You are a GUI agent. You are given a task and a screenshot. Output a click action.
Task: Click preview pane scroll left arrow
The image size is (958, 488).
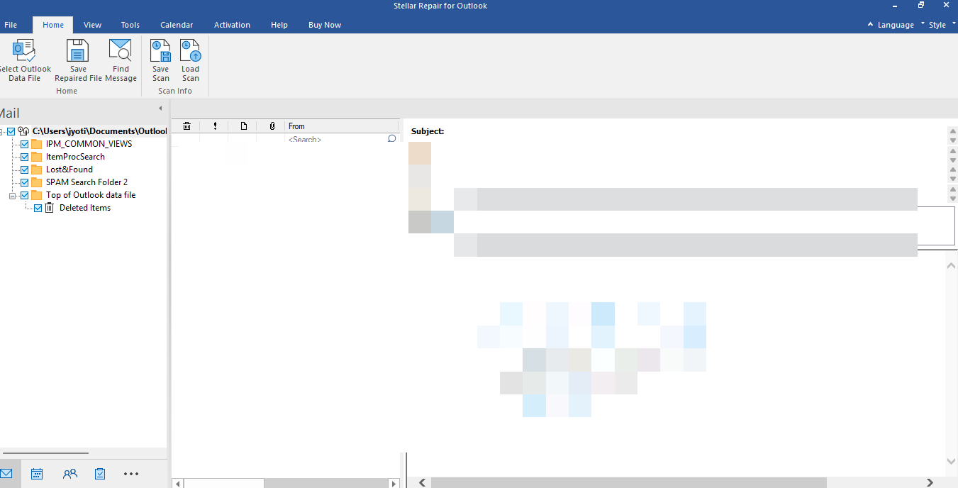tap(422, 483)
